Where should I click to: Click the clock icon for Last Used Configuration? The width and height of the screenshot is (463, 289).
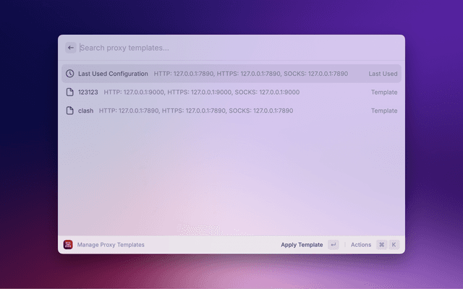point(69,74)
